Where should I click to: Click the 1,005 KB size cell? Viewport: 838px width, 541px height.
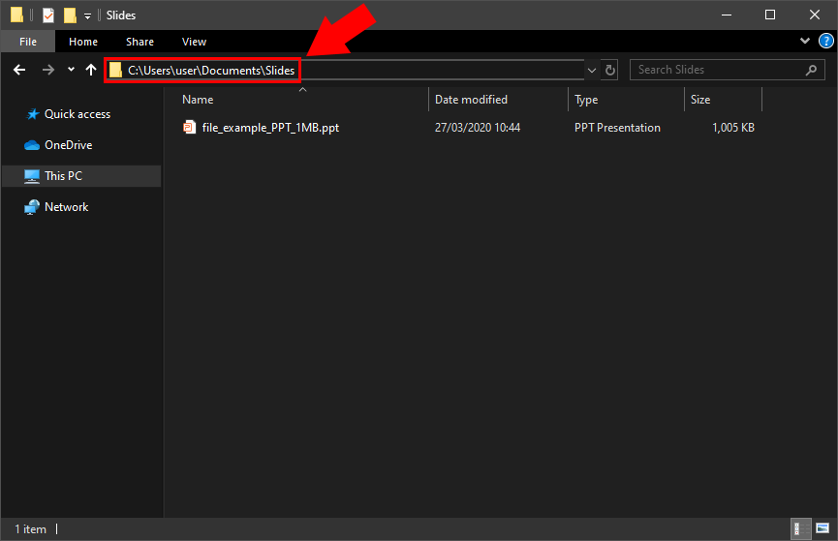click(x=732, y=128)
